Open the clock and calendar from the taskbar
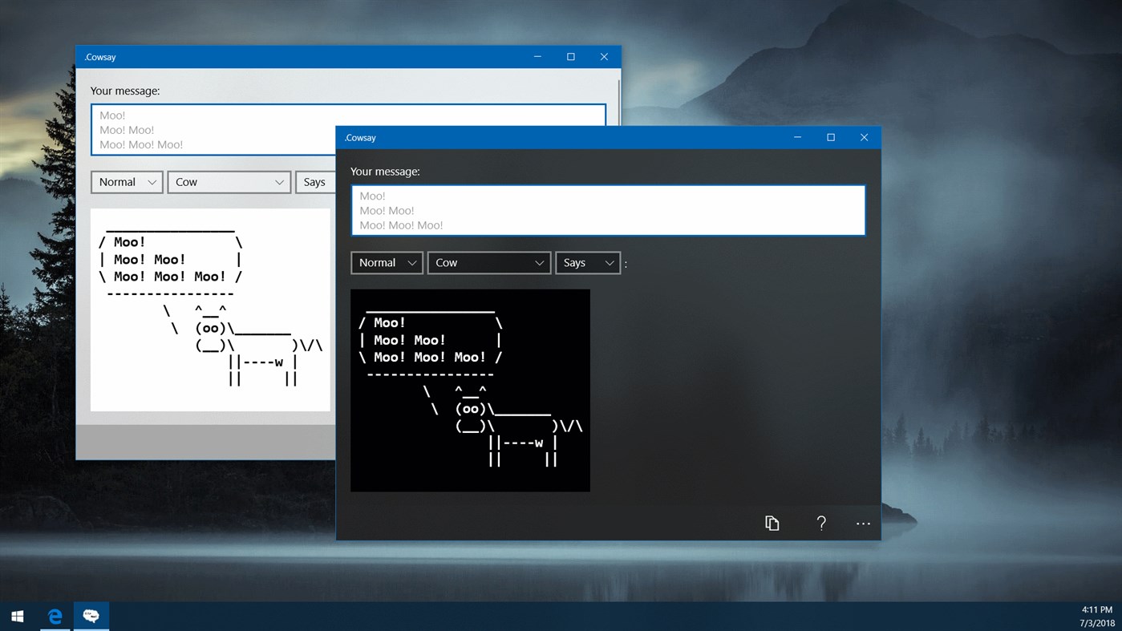This screenshot has width=1122, height=631. coord(1096,616)
